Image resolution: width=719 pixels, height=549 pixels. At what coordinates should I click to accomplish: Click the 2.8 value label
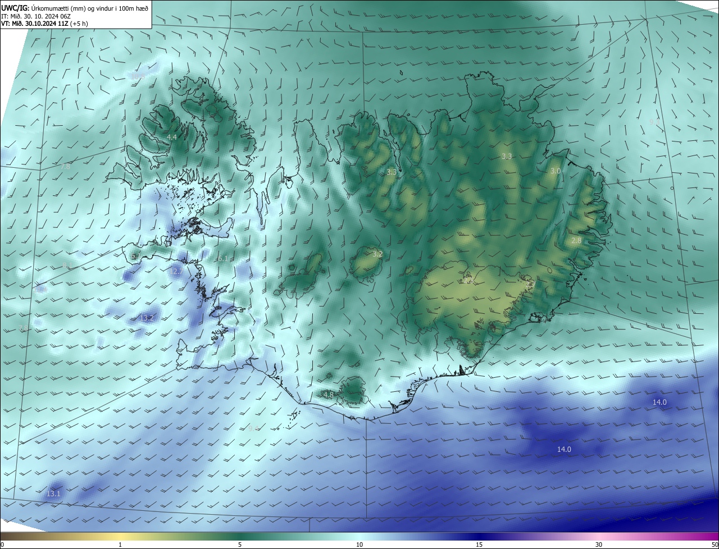point(576,241)
